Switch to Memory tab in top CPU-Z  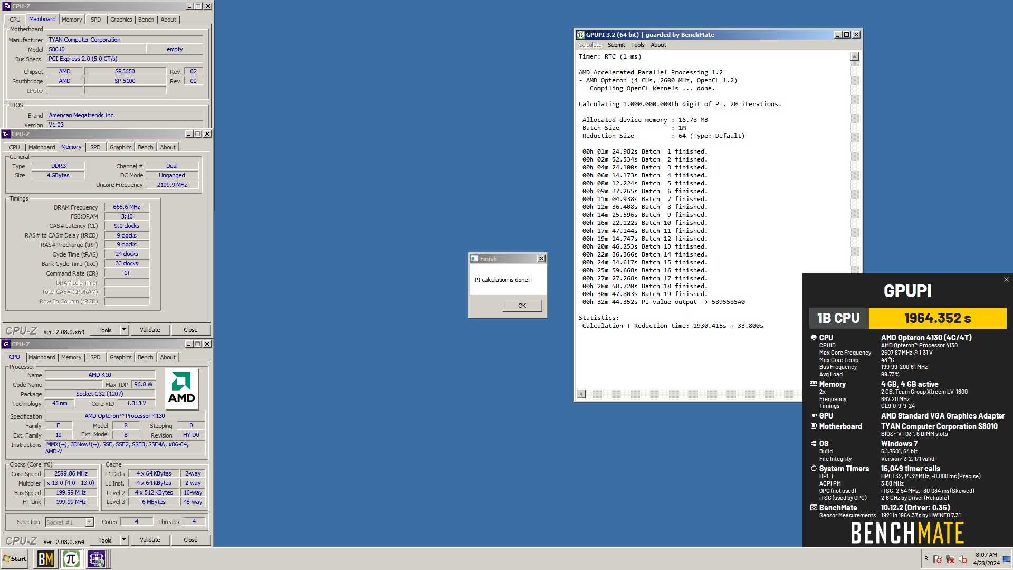pyautogui.click(x=72, y=20)
